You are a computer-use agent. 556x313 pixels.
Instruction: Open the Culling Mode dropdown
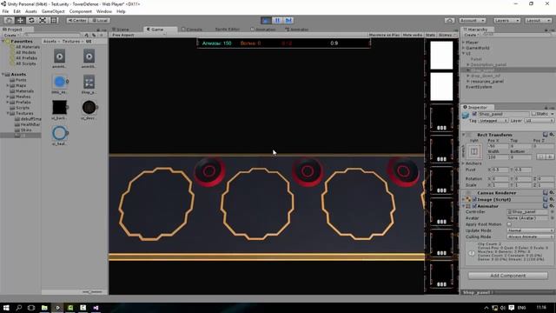(530, 236)
